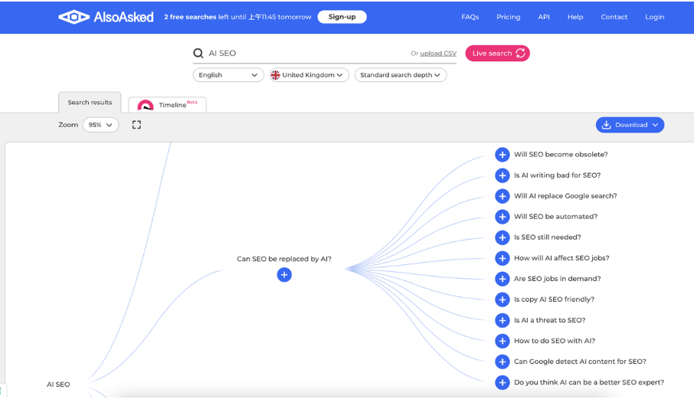Switch to the Timeline Beta tab

click(168, 105)
